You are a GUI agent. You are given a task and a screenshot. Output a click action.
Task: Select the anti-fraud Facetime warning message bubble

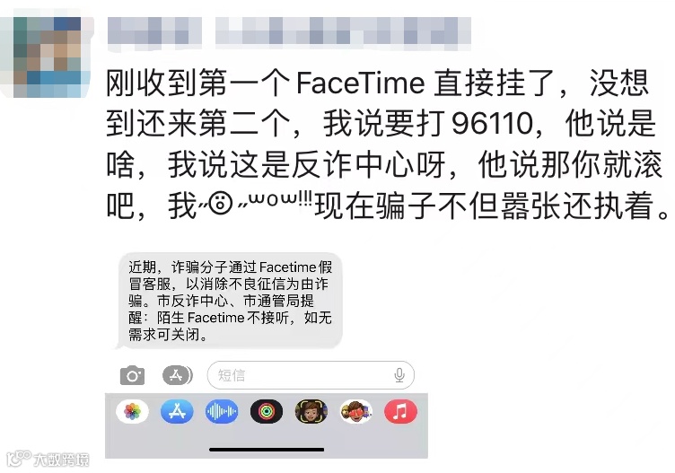[230, 301]
